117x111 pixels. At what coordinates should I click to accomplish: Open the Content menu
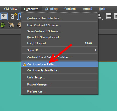click(70, 9)
